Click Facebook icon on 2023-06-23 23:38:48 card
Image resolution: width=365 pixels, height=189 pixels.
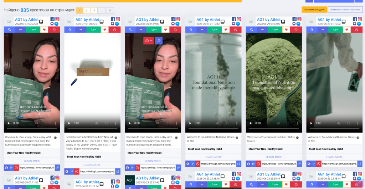234,174
